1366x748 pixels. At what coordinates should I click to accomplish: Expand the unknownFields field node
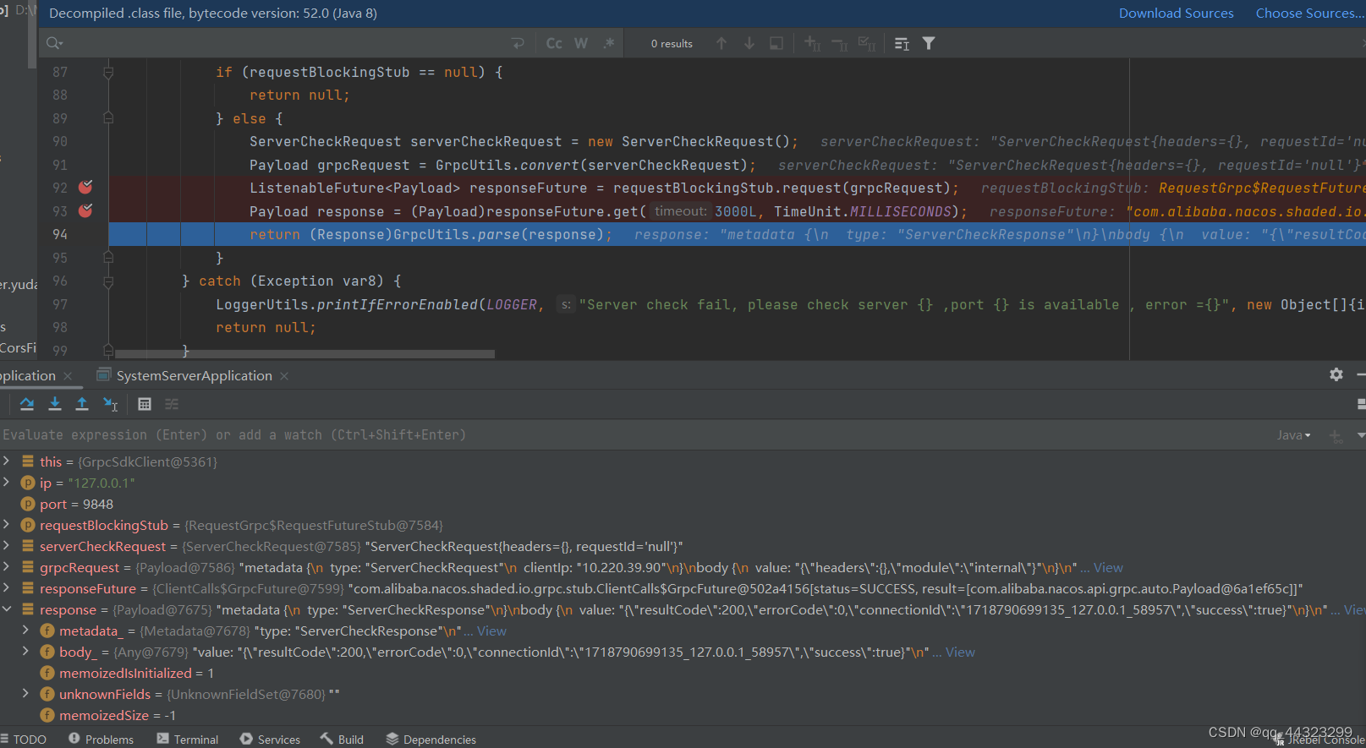(25, 693)
